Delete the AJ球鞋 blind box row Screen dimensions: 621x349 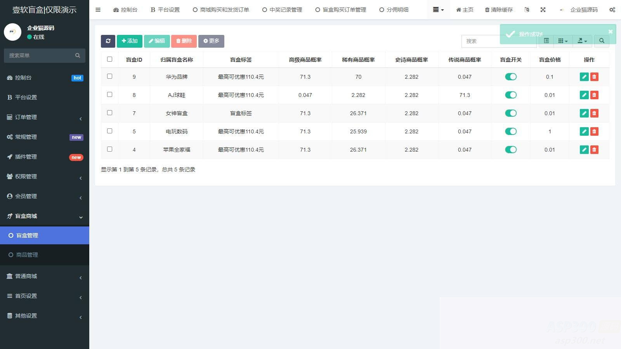tap(594, 95)
